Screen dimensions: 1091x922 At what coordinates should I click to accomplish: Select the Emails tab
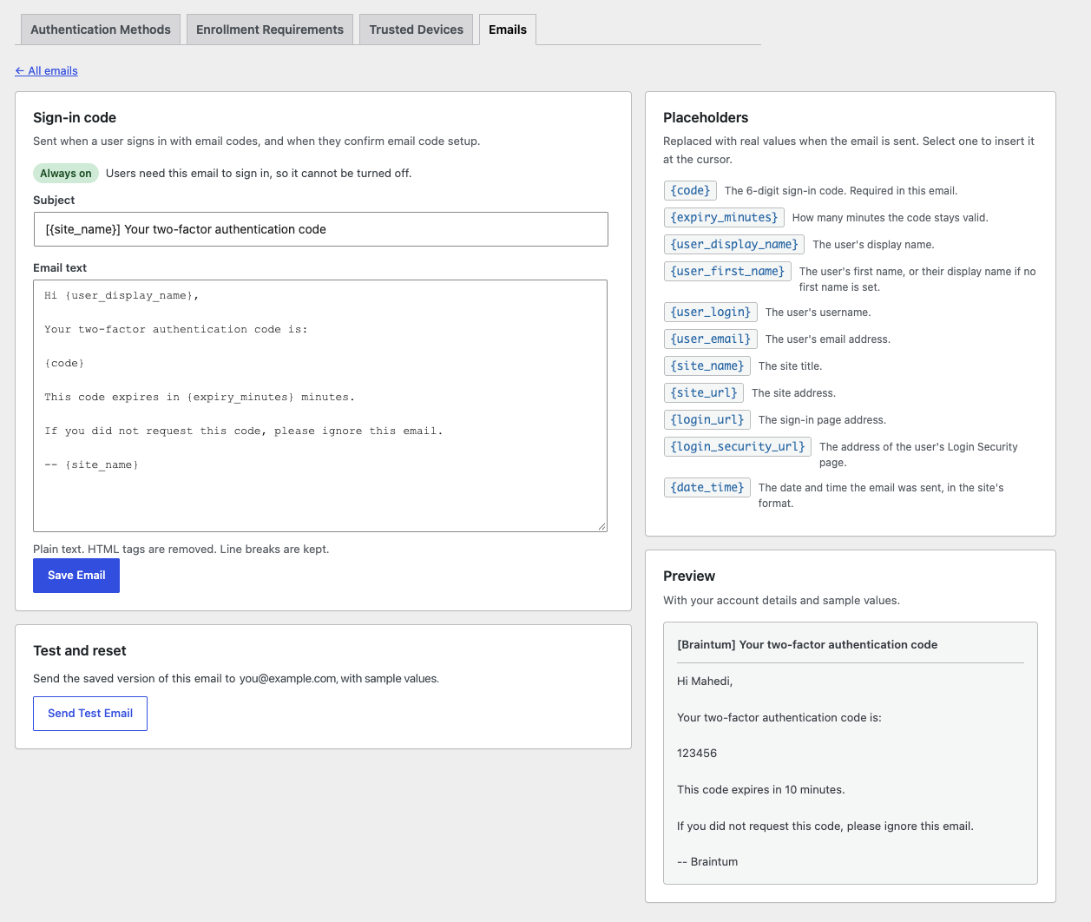click(508, 30)
